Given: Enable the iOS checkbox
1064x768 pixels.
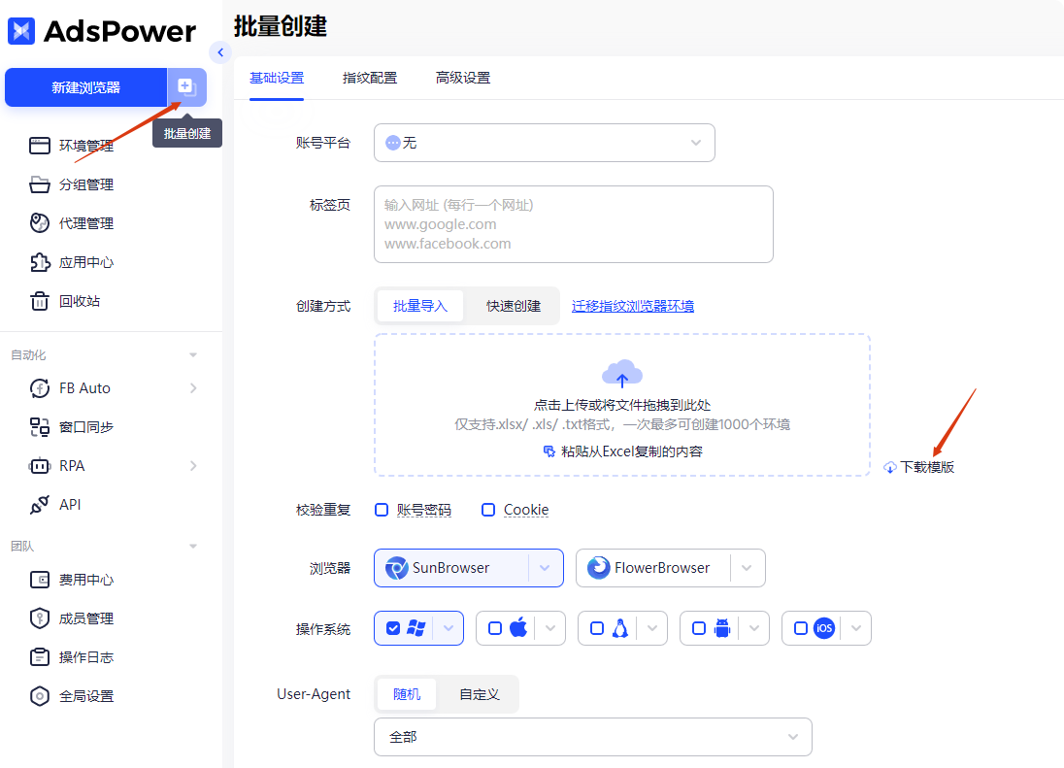Looking at the screenshot, I should [x=801, y=628].
